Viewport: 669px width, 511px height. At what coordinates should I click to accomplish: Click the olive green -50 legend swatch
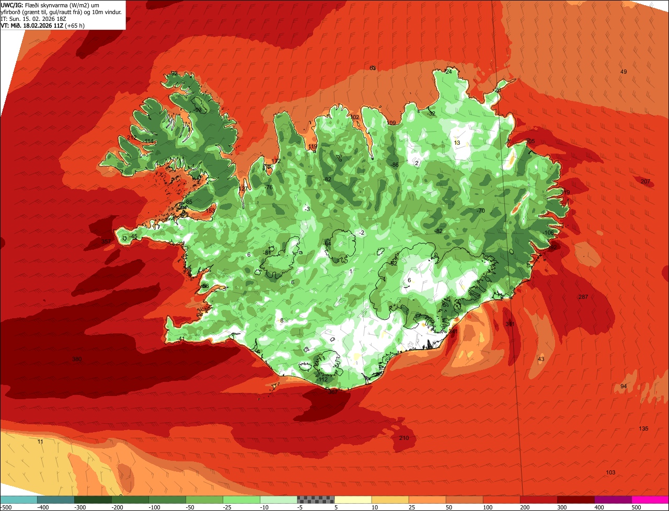204,500
